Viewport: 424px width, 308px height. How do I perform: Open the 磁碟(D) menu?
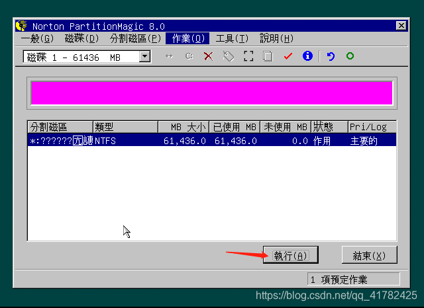(x=82, y=38)
